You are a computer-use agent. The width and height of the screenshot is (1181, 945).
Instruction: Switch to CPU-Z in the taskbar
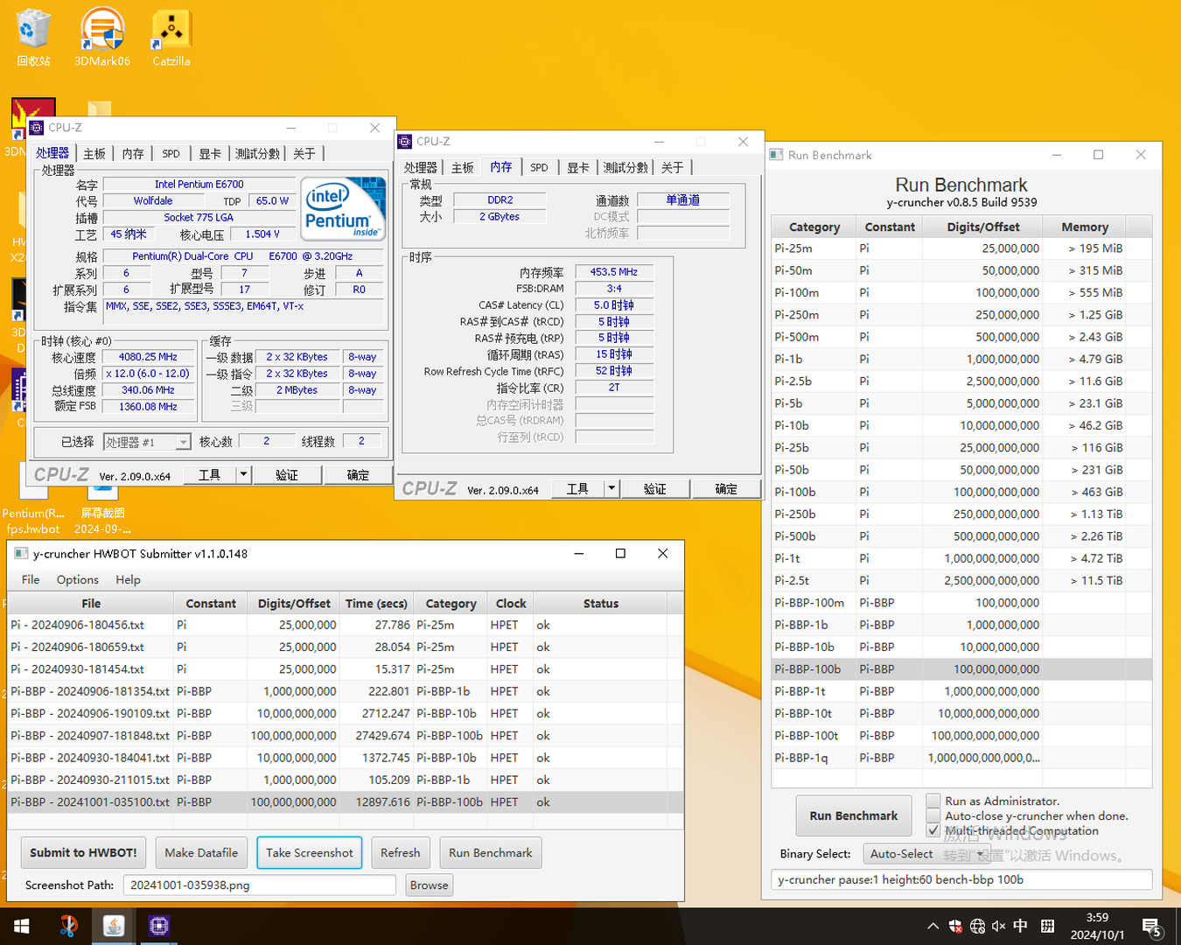(x=159, y=926)
